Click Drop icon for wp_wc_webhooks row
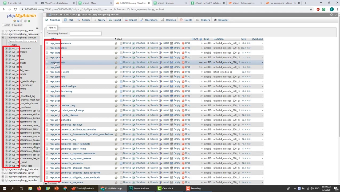 point(183,120)
